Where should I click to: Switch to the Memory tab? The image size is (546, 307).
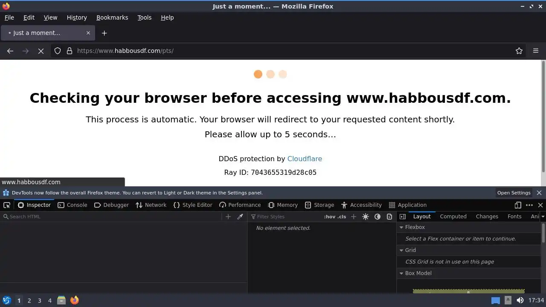point(283,205)
